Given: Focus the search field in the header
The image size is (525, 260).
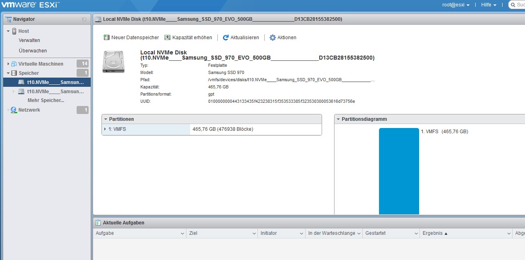Looking at the screenshot, I should tap(517, 5).
